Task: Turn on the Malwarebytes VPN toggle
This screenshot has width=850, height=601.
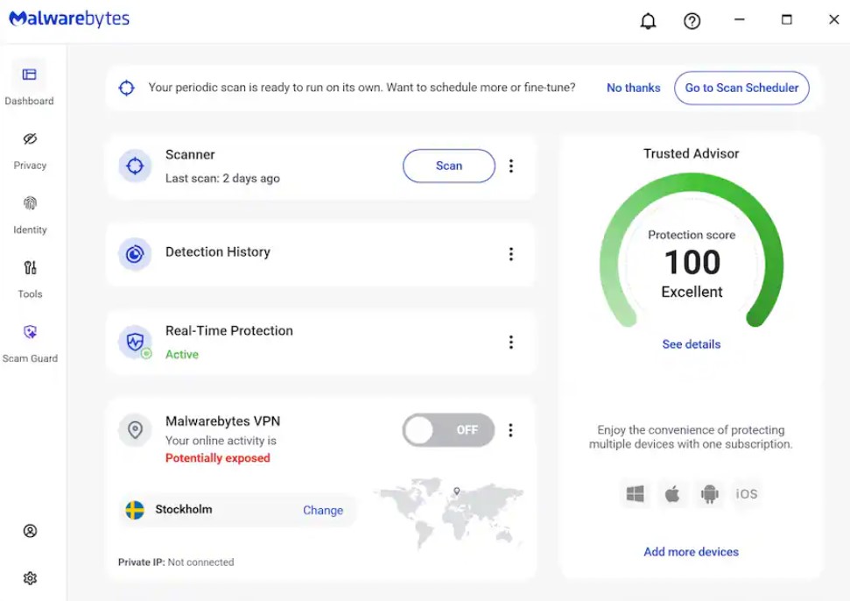Action: coord(448,430)
